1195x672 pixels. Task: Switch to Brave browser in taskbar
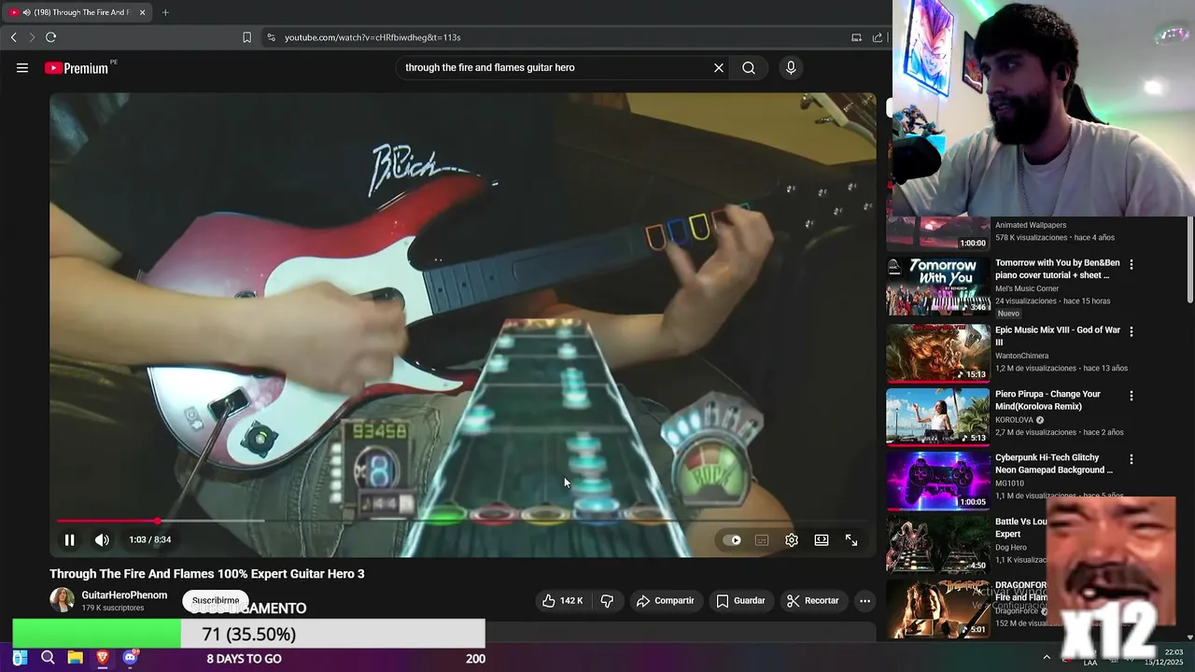point(103,658)
